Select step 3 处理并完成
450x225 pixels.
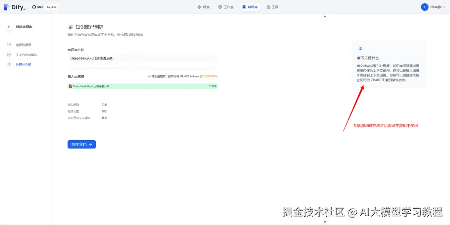click(x=19, y=64)
